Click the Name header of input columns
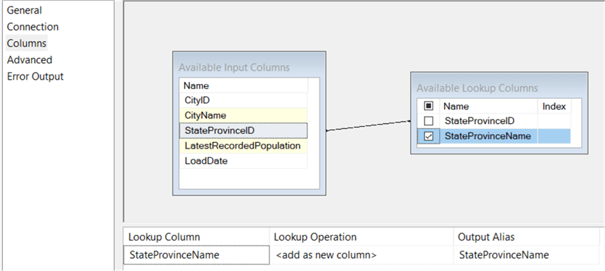 coord(243,86)
